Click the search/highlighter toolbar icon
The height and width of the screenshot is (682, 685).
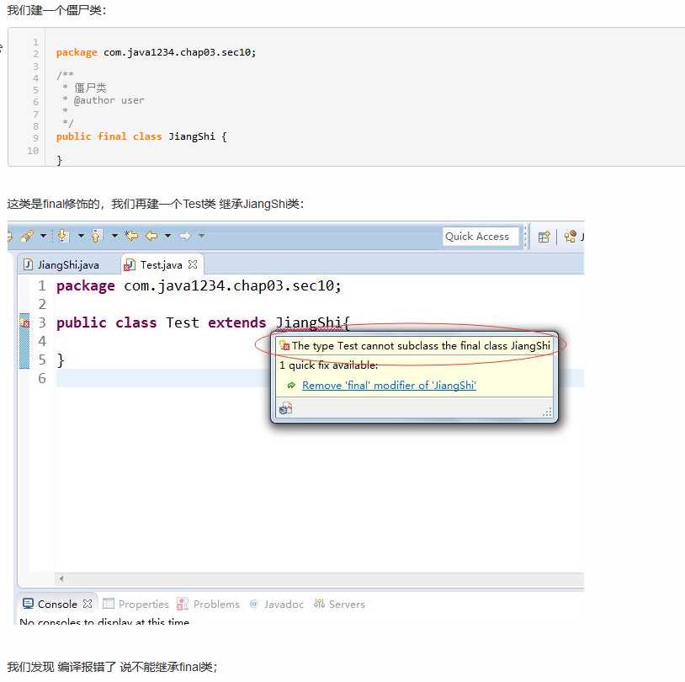pos(27,236)
